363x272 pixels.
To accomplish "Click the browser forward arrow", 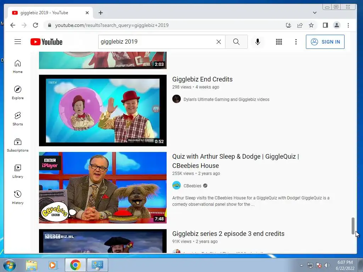I will tap(24, 25).
